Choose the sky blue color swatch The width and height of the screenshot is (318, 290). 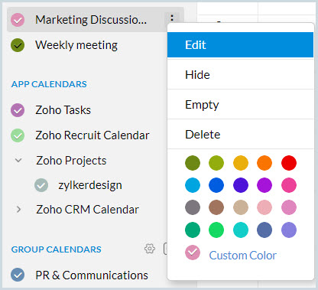tap(193, 185)
